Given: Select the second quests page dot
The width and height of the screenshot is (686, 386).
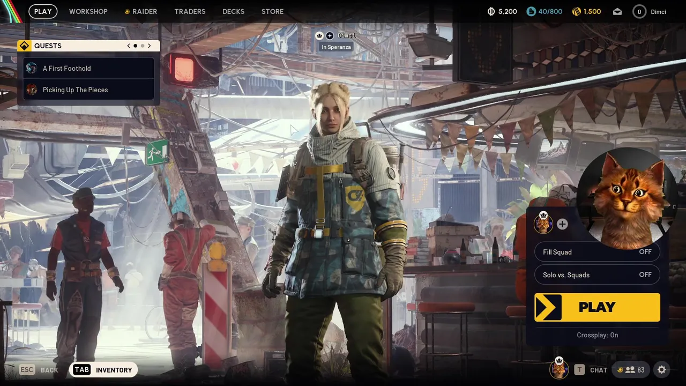Looking at the screenshot, I should click(142, 46).
